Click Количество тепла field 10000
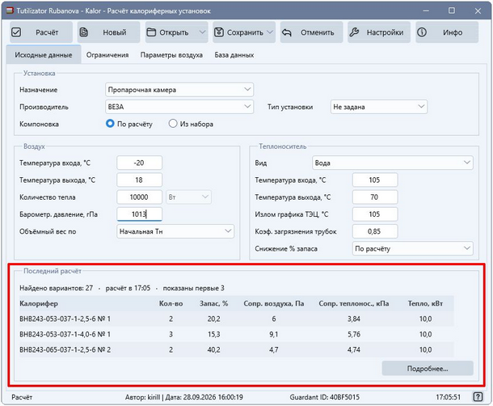This screenshot has width=493, height=406. 140,197
